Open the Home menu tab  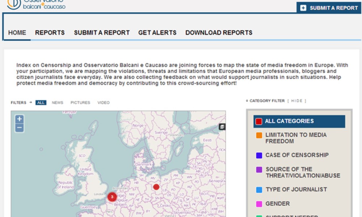click(x=17, y=33)
